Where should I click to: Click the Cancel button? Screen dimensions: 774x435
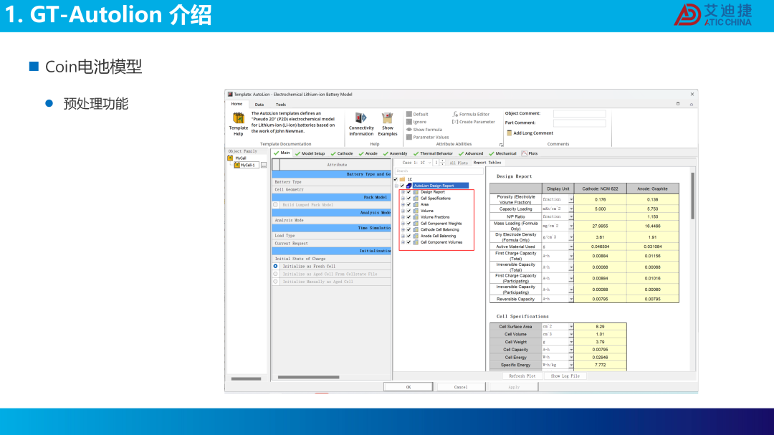(x=461, y=387)
